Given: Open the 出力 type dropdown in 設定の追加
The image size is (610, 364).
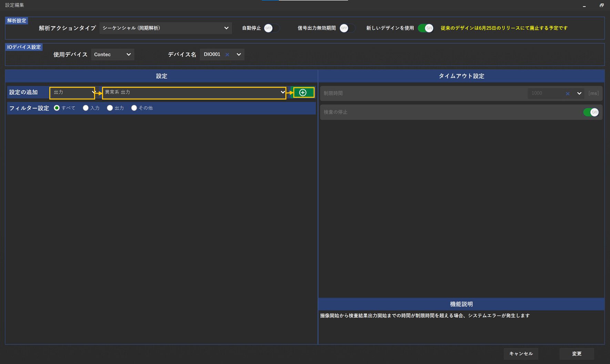Looking at the screenshot, I should pyautogui.click(x=72, y=93).
